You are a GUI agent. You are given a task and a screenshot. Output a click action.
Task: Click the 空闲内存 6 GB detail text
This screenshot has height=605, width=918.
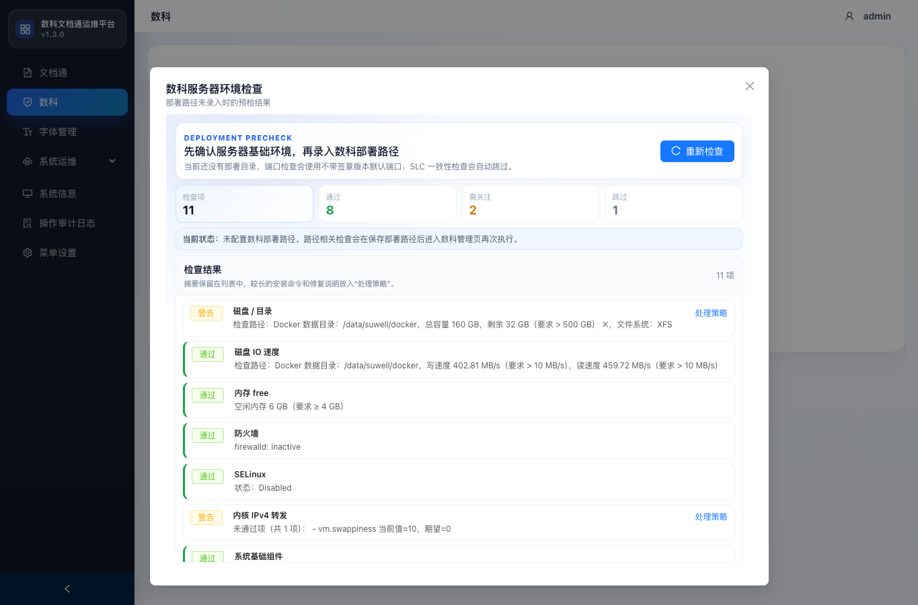tap(289, 407)
